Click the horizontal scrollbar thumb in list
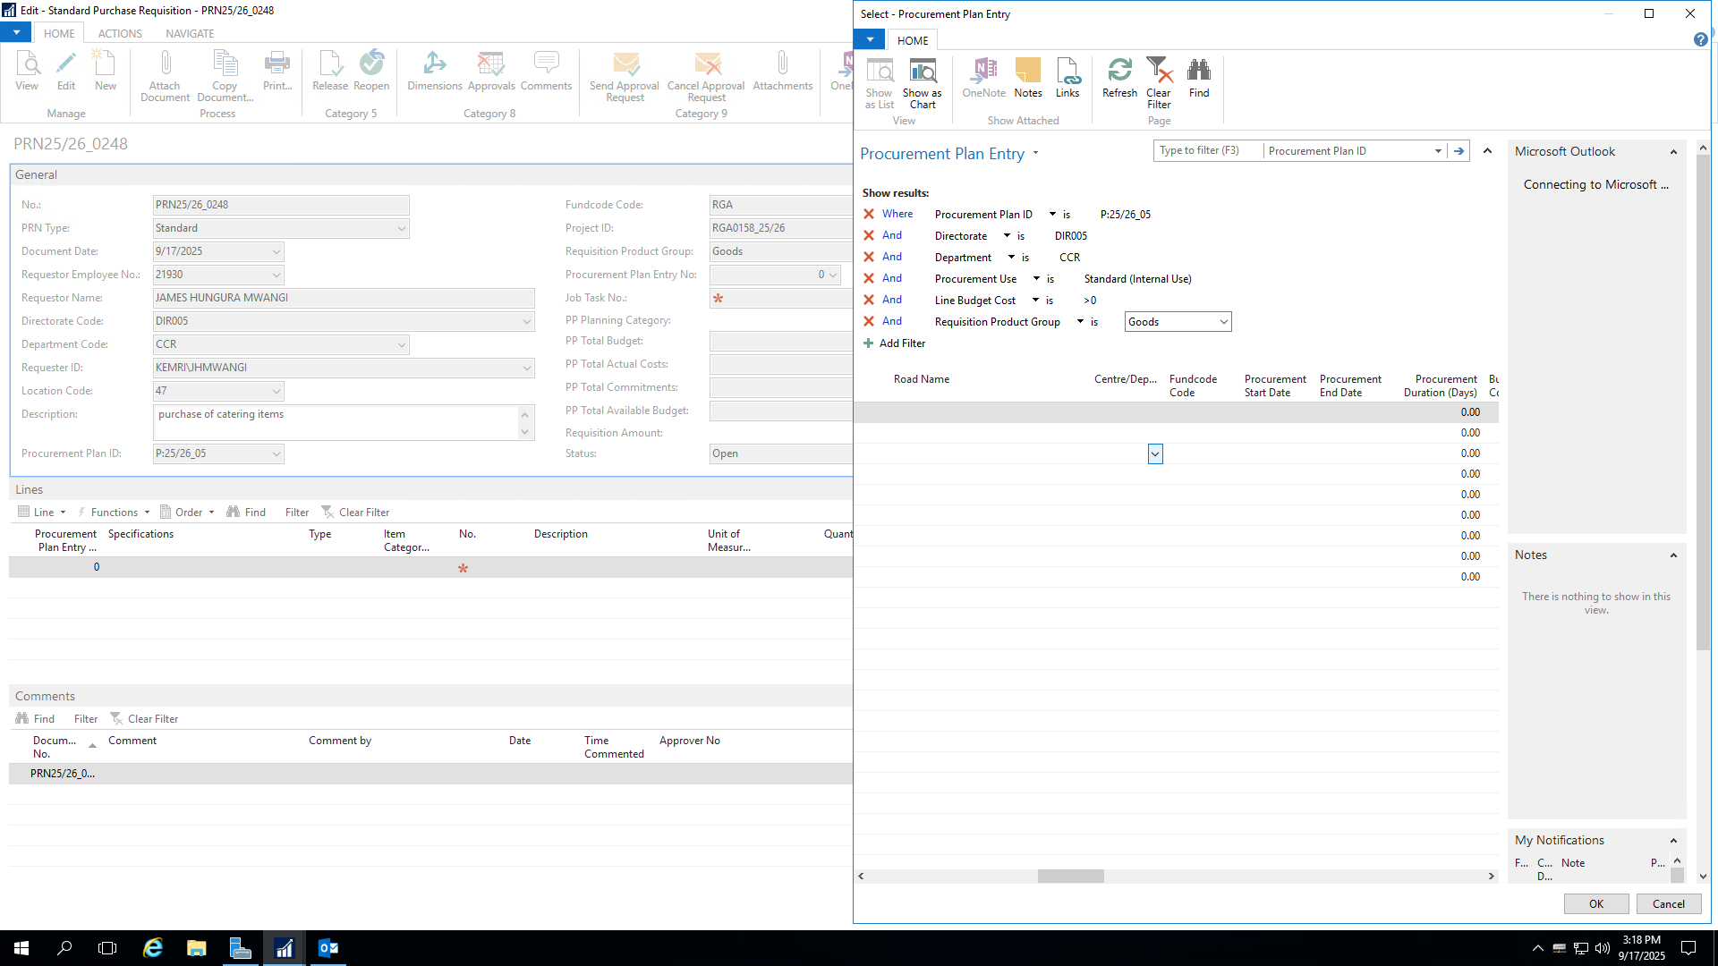 (1070, 877)
